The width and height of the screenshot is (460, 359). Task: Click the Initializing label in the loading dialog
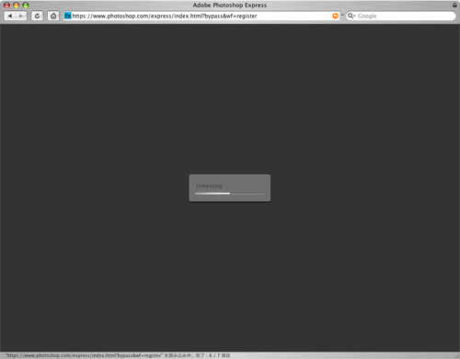(x=209, y=185)
